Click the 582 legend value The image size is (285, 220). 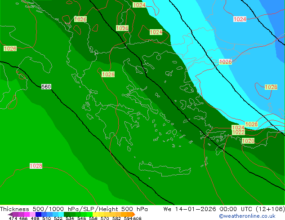(116, 218)
